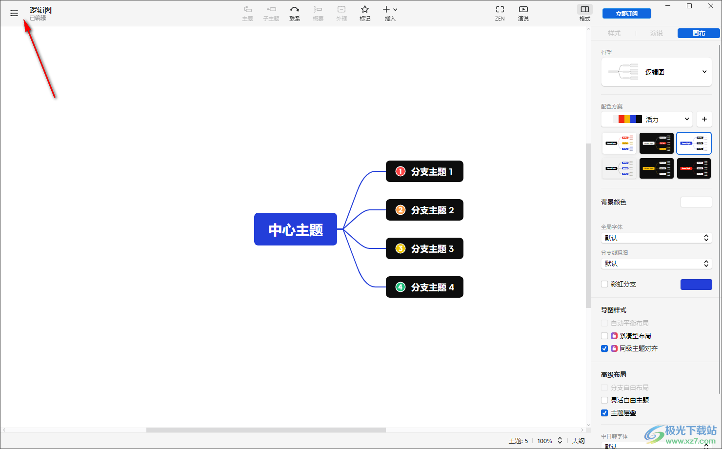Enable the 灵活自由主题 checkbox
Viewport: 722px width, 449px height.
coord(604,400)
